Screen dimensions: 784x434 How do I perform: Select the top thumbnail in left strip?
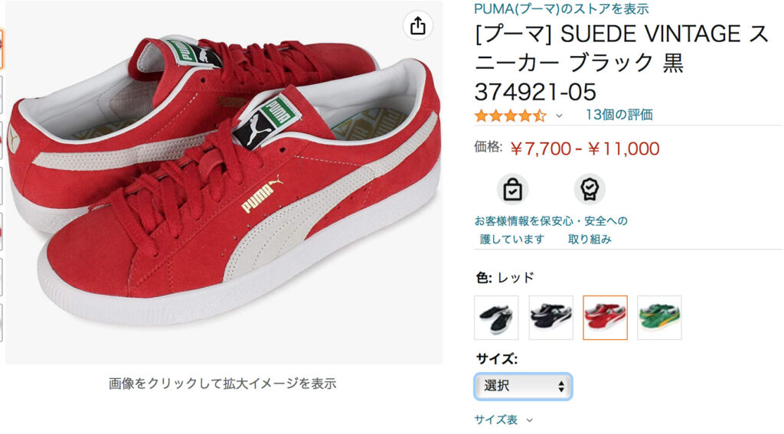tap(1, 49)
